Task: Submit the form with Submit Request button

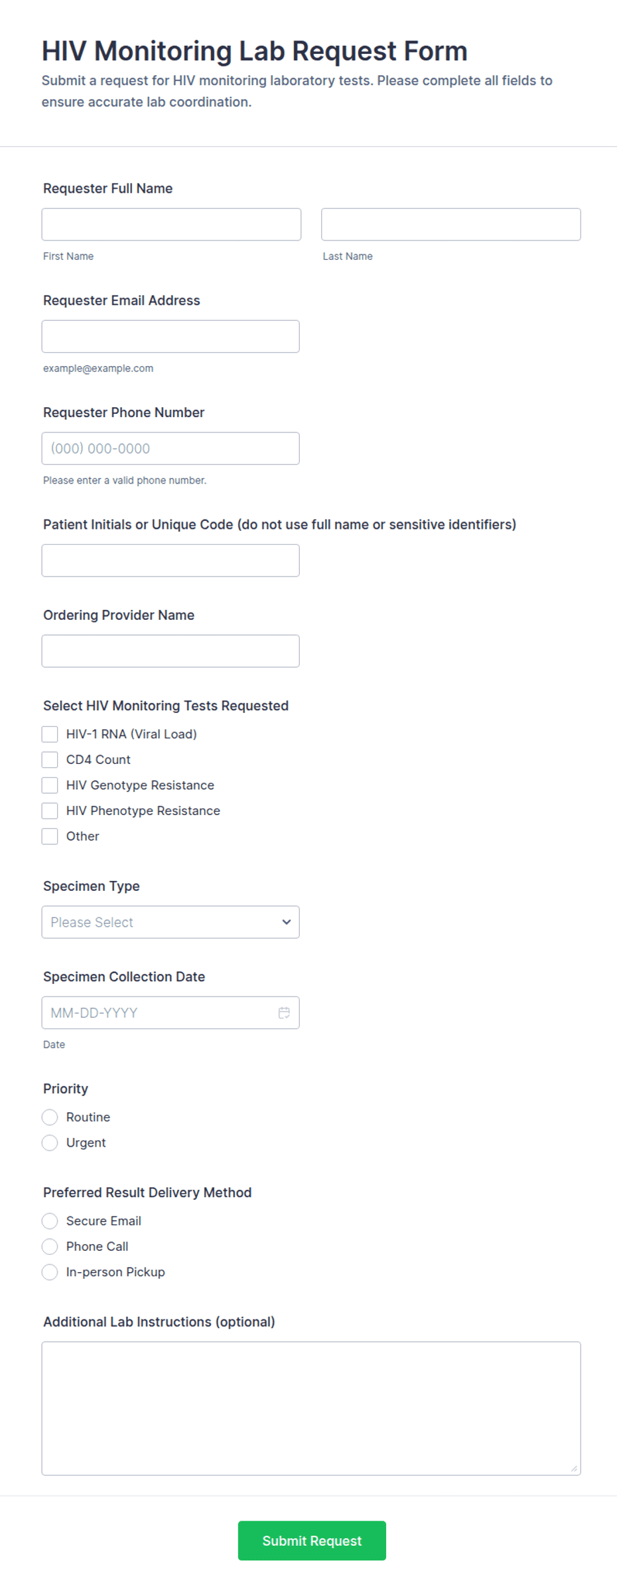Action: point(312,1541)
